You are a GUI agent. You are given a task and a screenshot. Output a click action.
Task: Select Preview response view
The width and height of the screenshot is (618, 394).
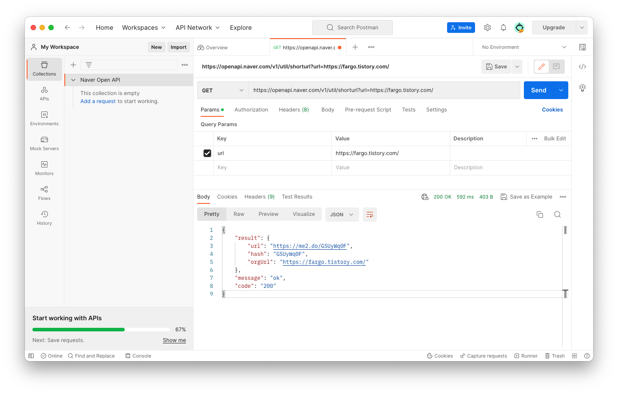point(269,214)
